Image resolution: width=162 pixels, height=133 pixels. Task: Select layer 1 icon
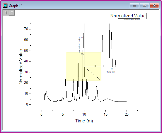[x=6, y=13]
